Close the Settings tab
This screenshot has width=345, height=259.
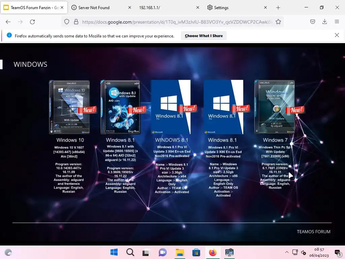click(x=265, y=7)
